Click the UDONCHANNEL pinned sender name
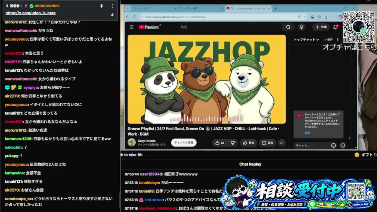 coord(47,6)
